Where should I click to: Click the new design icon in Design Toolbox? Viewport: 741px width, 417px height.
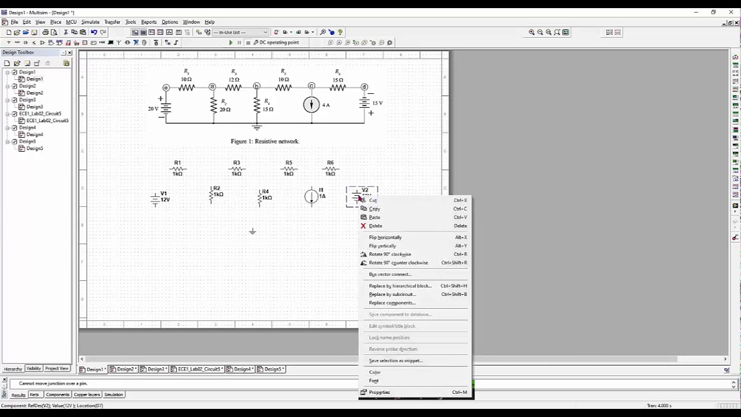tap(8, 63)
